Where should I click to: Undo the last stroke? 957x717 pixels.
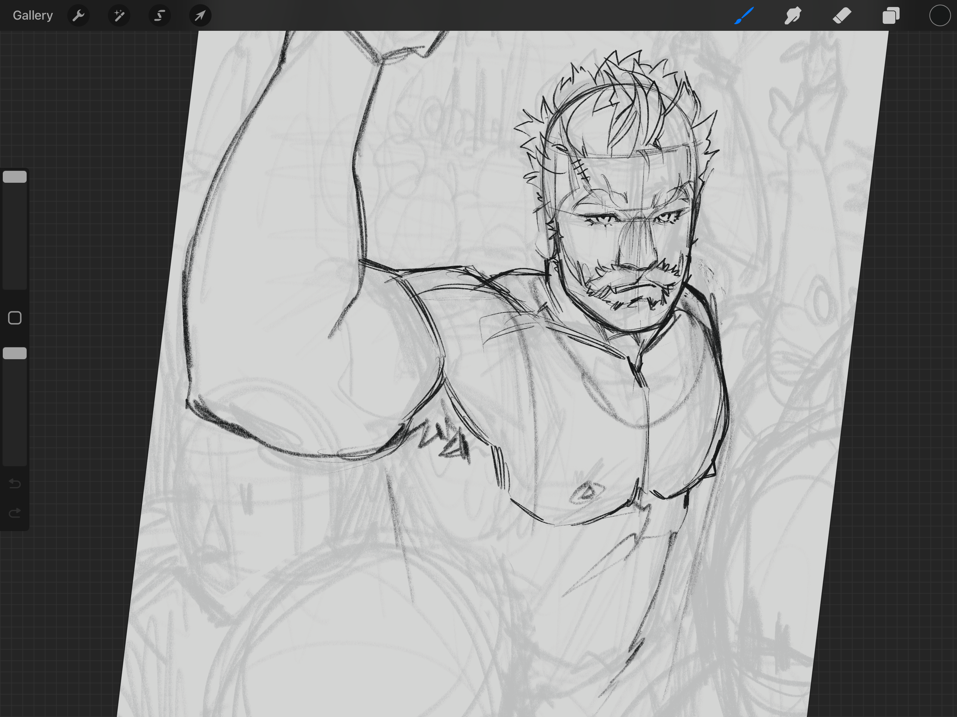point(15,483)
